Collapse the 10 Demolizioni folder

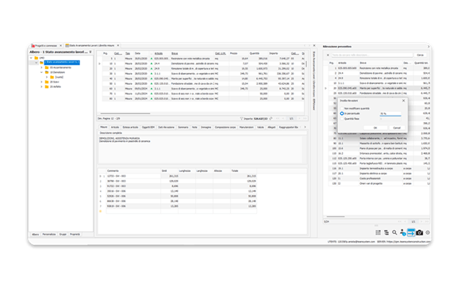click(42, 72)
